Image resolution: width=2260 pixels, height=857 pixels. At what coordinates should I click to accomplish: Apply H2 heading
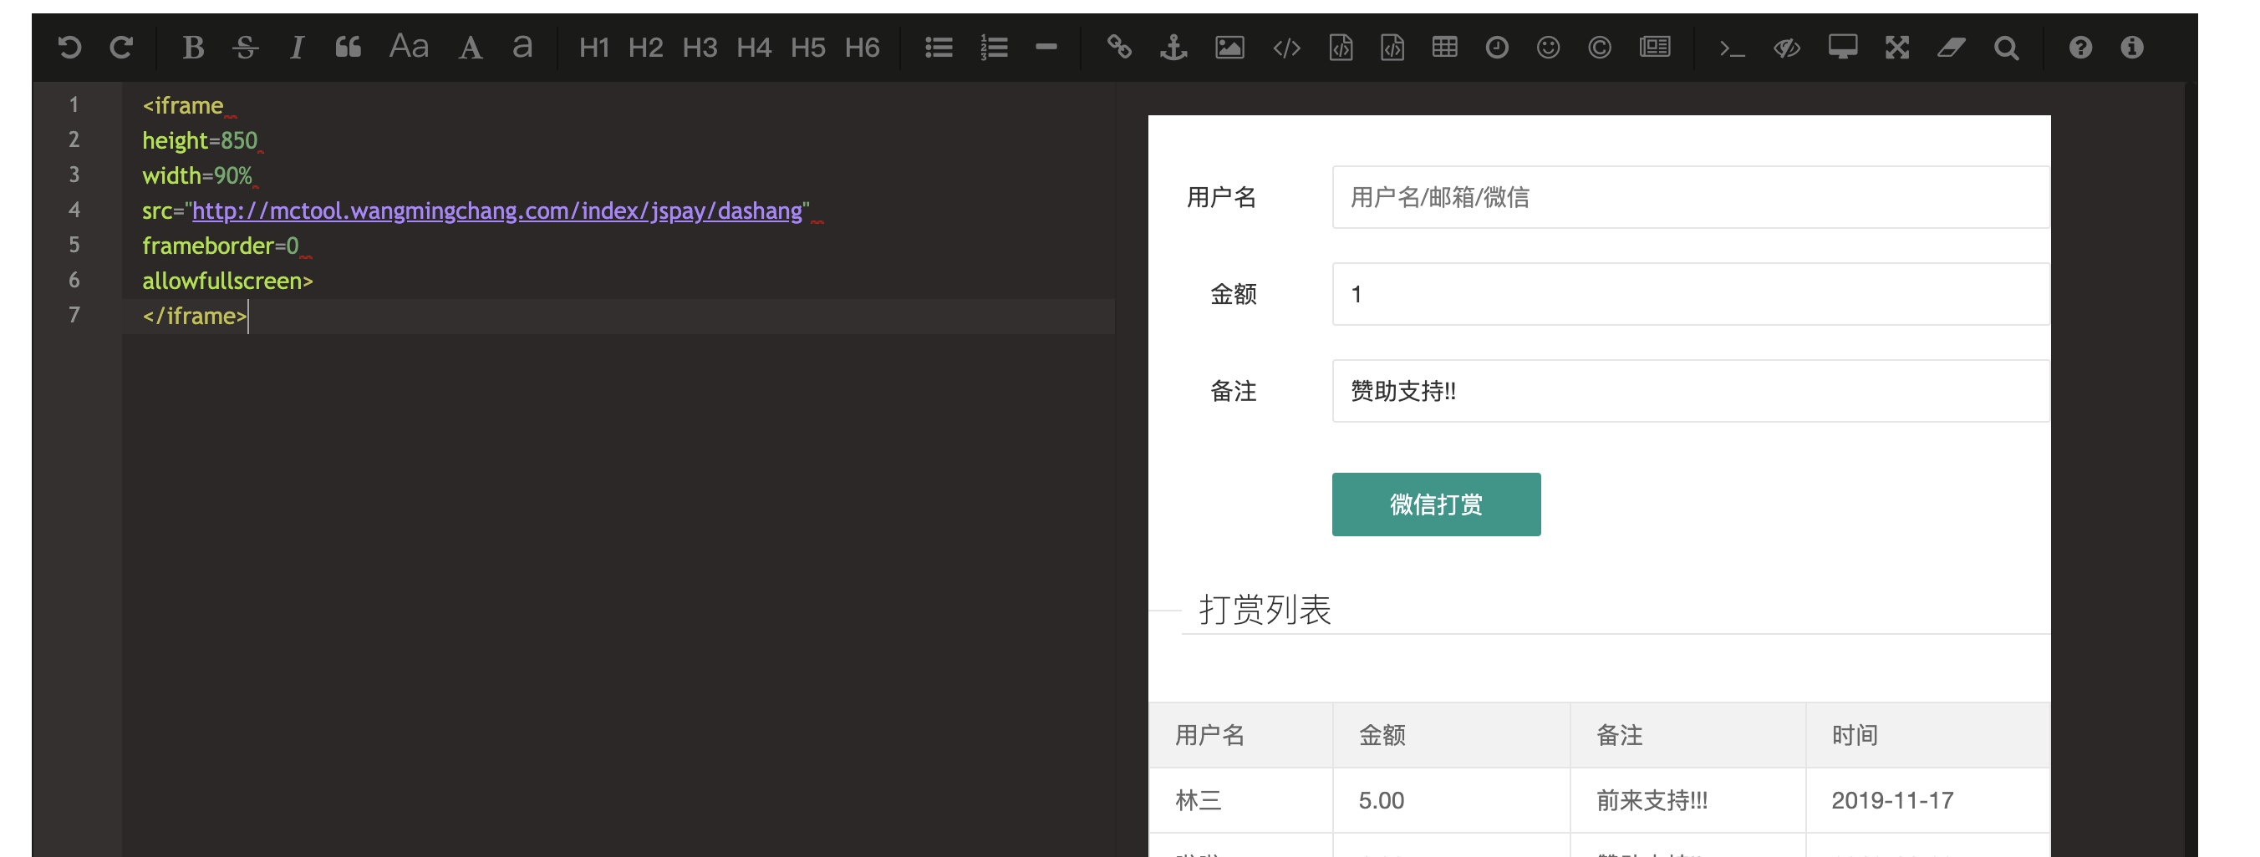[x=646, y=48]
